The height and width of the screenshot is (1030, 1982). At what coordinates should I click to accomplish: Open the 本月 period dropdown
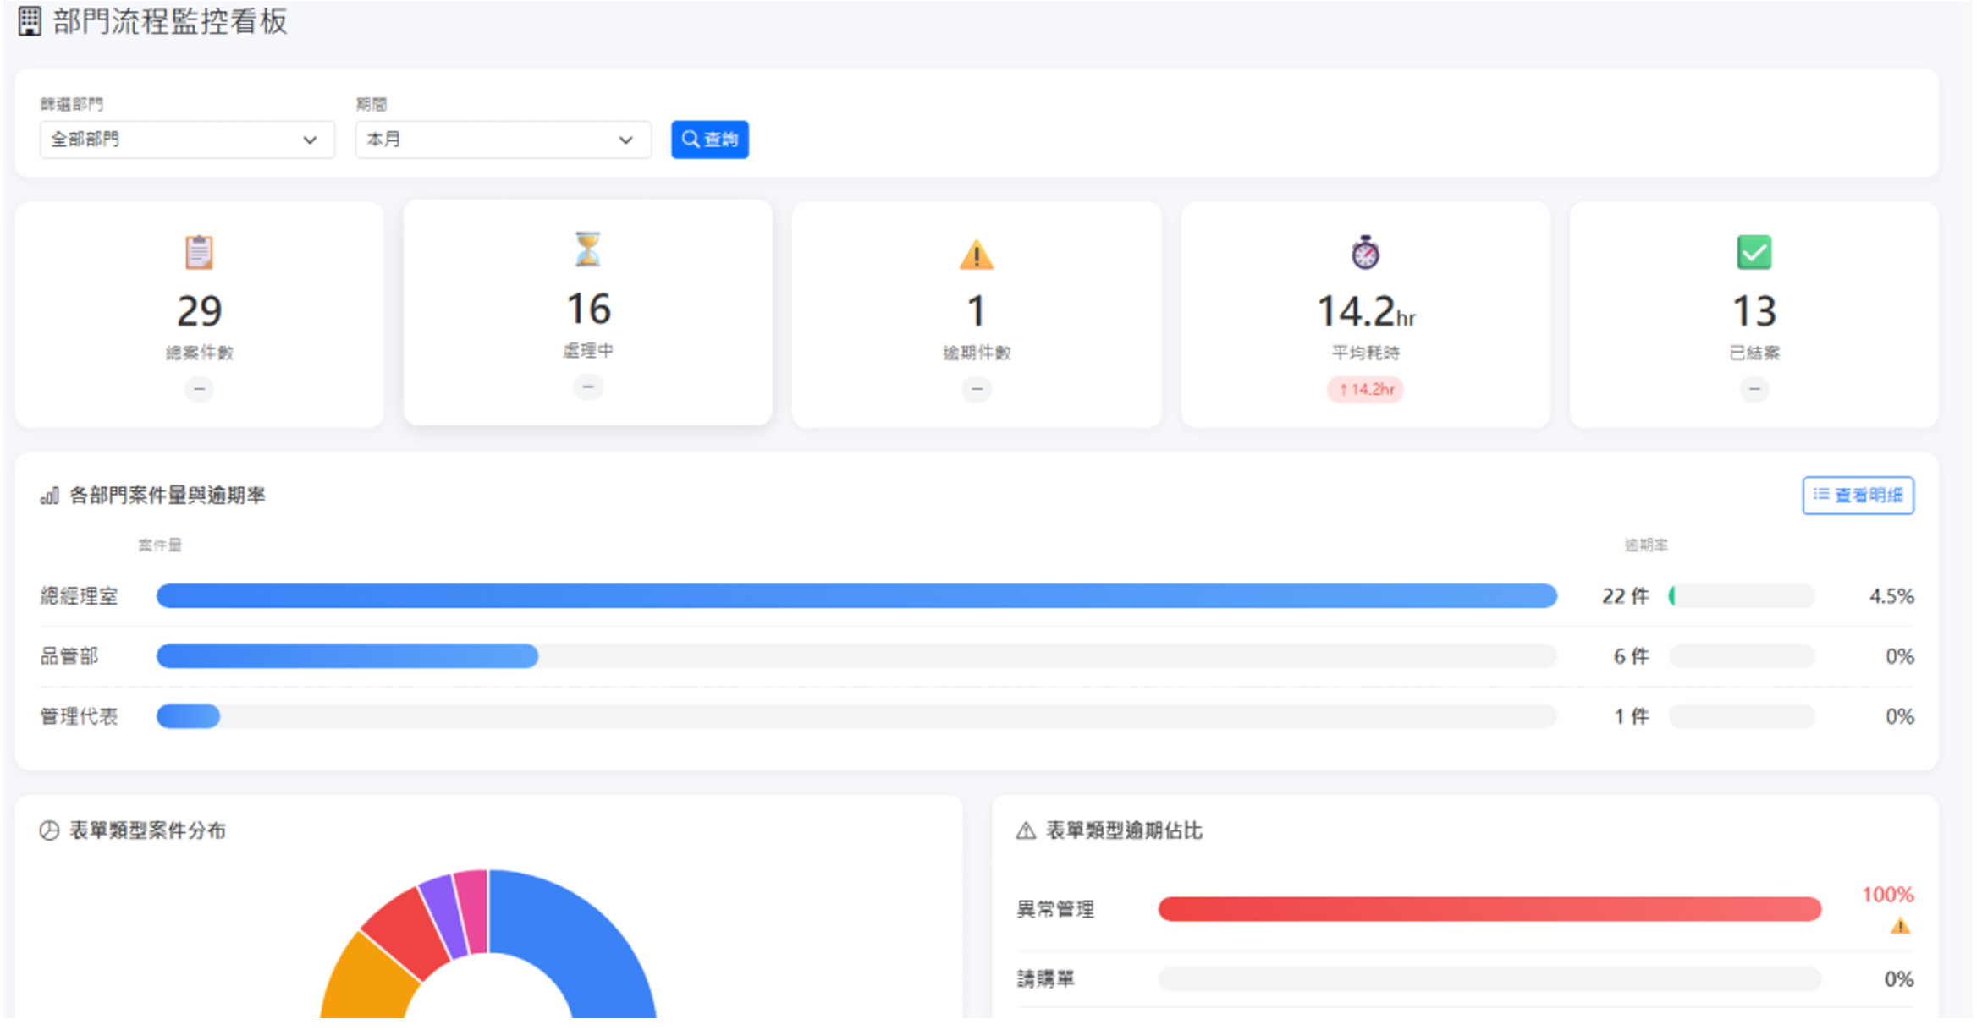click(x=503, y=140)
